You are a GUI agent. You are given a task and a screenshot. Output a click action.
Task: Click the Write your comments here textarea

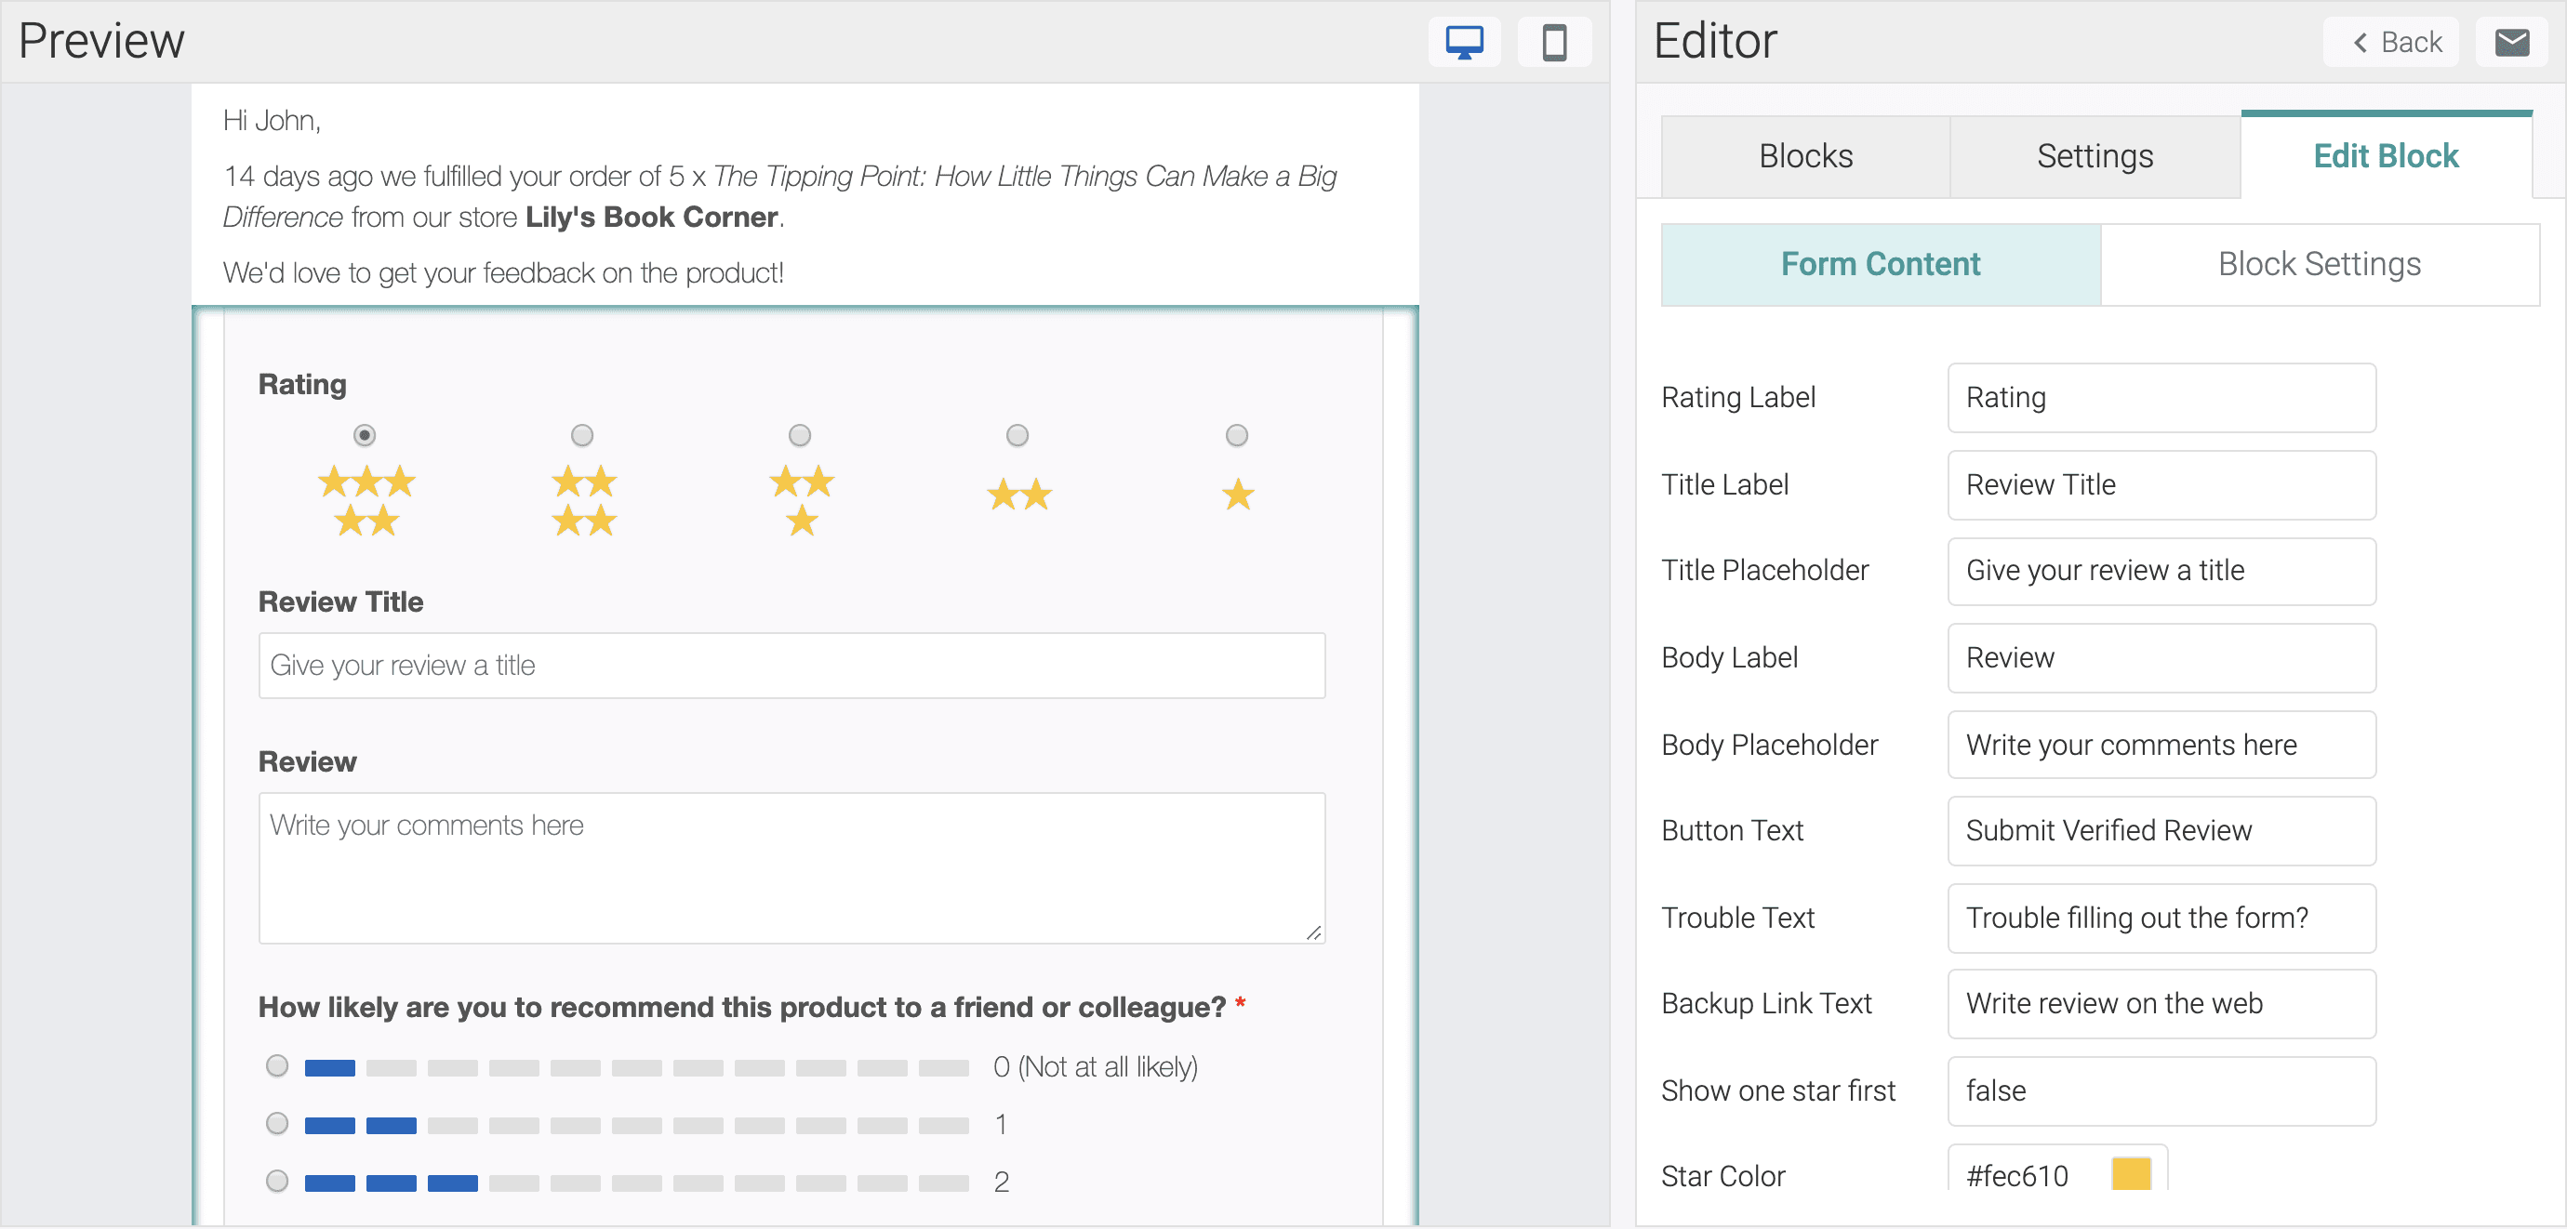point(791,866)
